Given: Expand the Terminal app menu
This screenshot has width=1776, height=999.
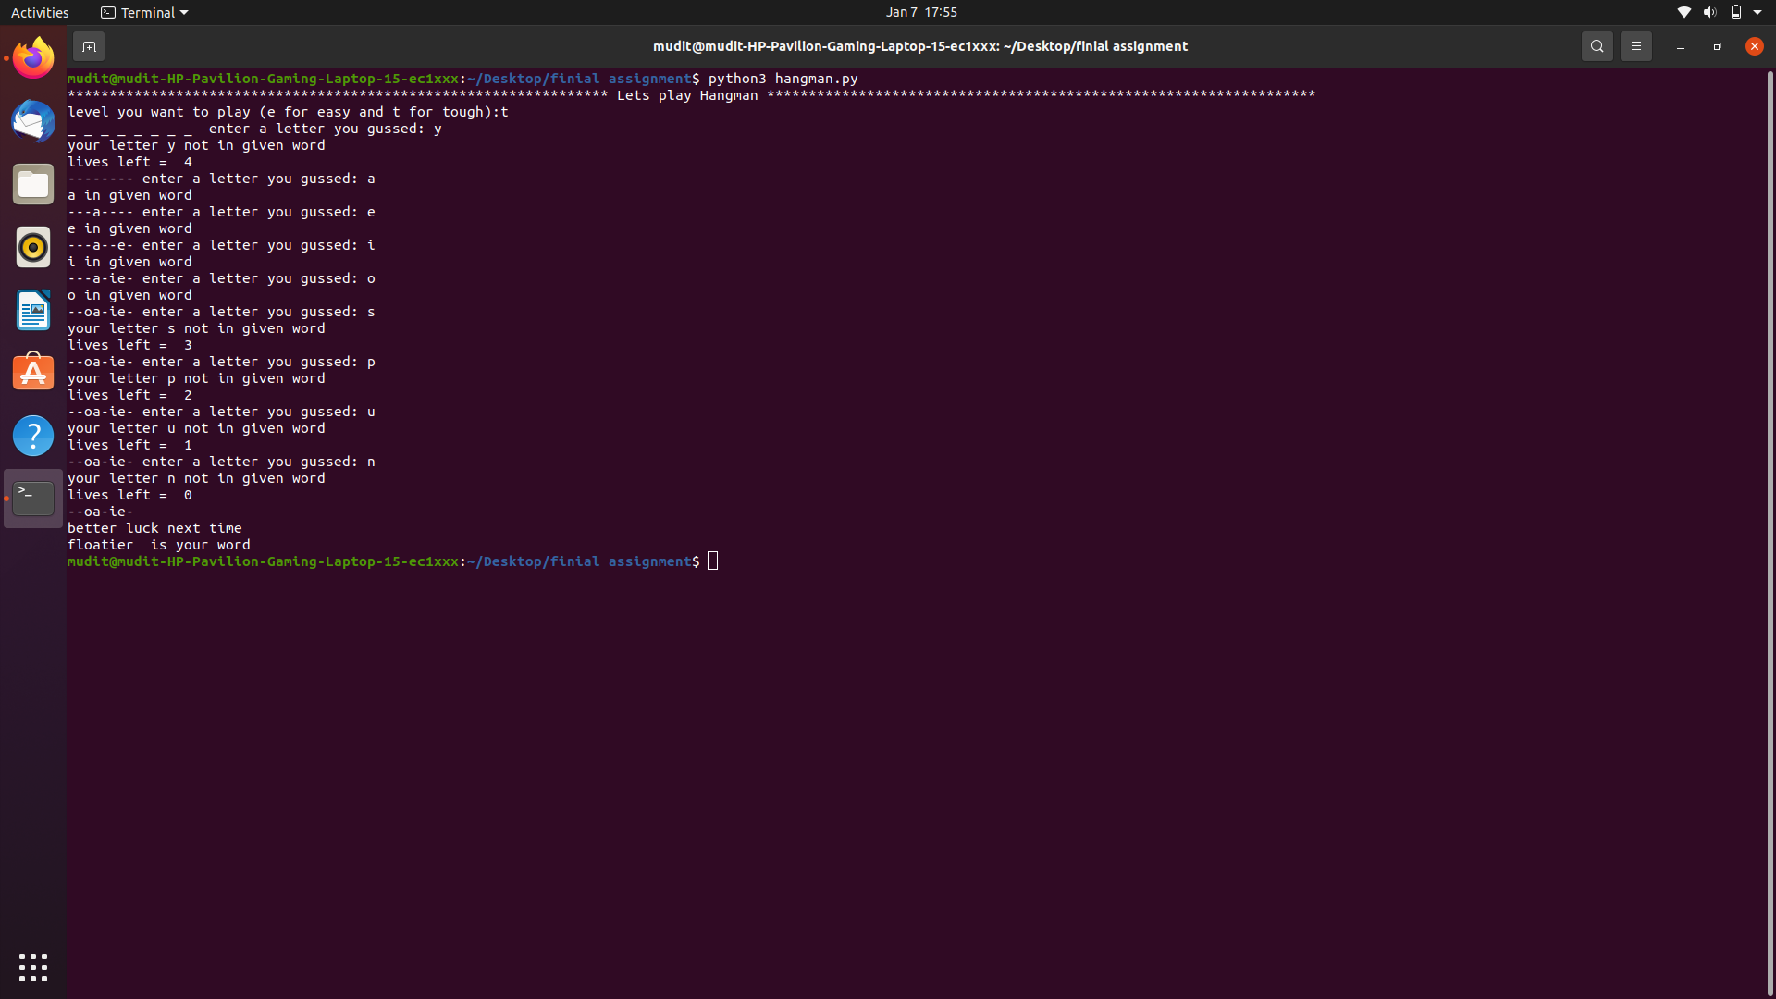Looking at the screenshot, I should pos(144,12).
